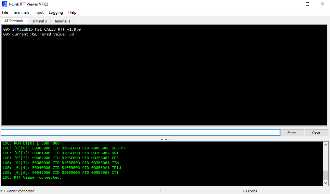The height and width of the screenshot is (194, 330).
Task: Maximize the RTT Viewer window
Action: point(308,4)
